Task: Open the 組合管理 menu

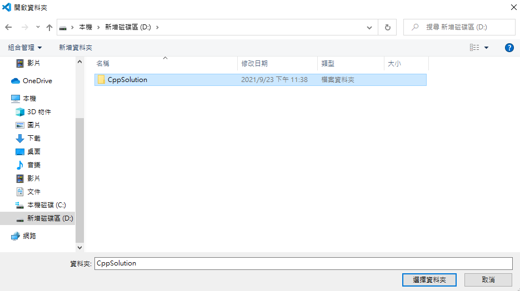Action: pos(25,48)
